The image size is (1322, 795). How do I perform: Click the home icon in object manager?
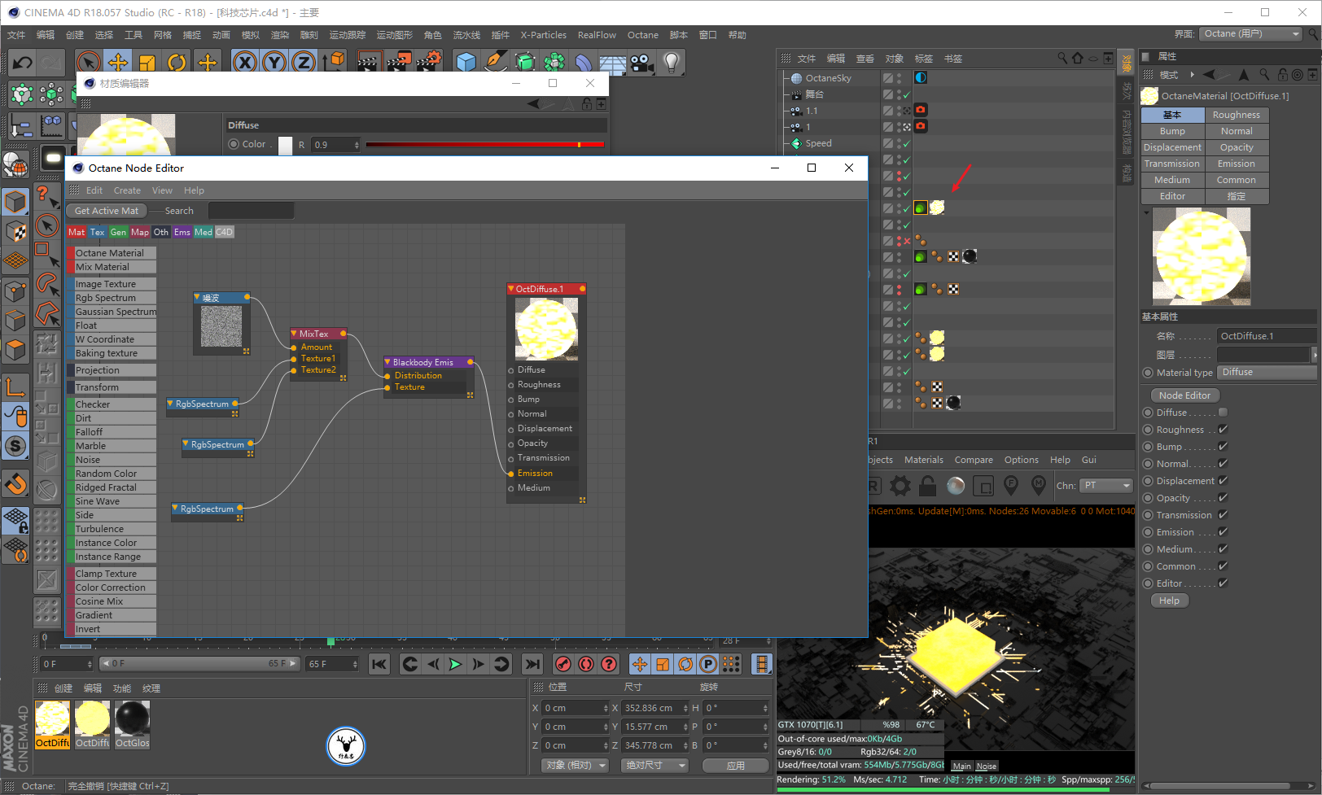click(1078, 59)
